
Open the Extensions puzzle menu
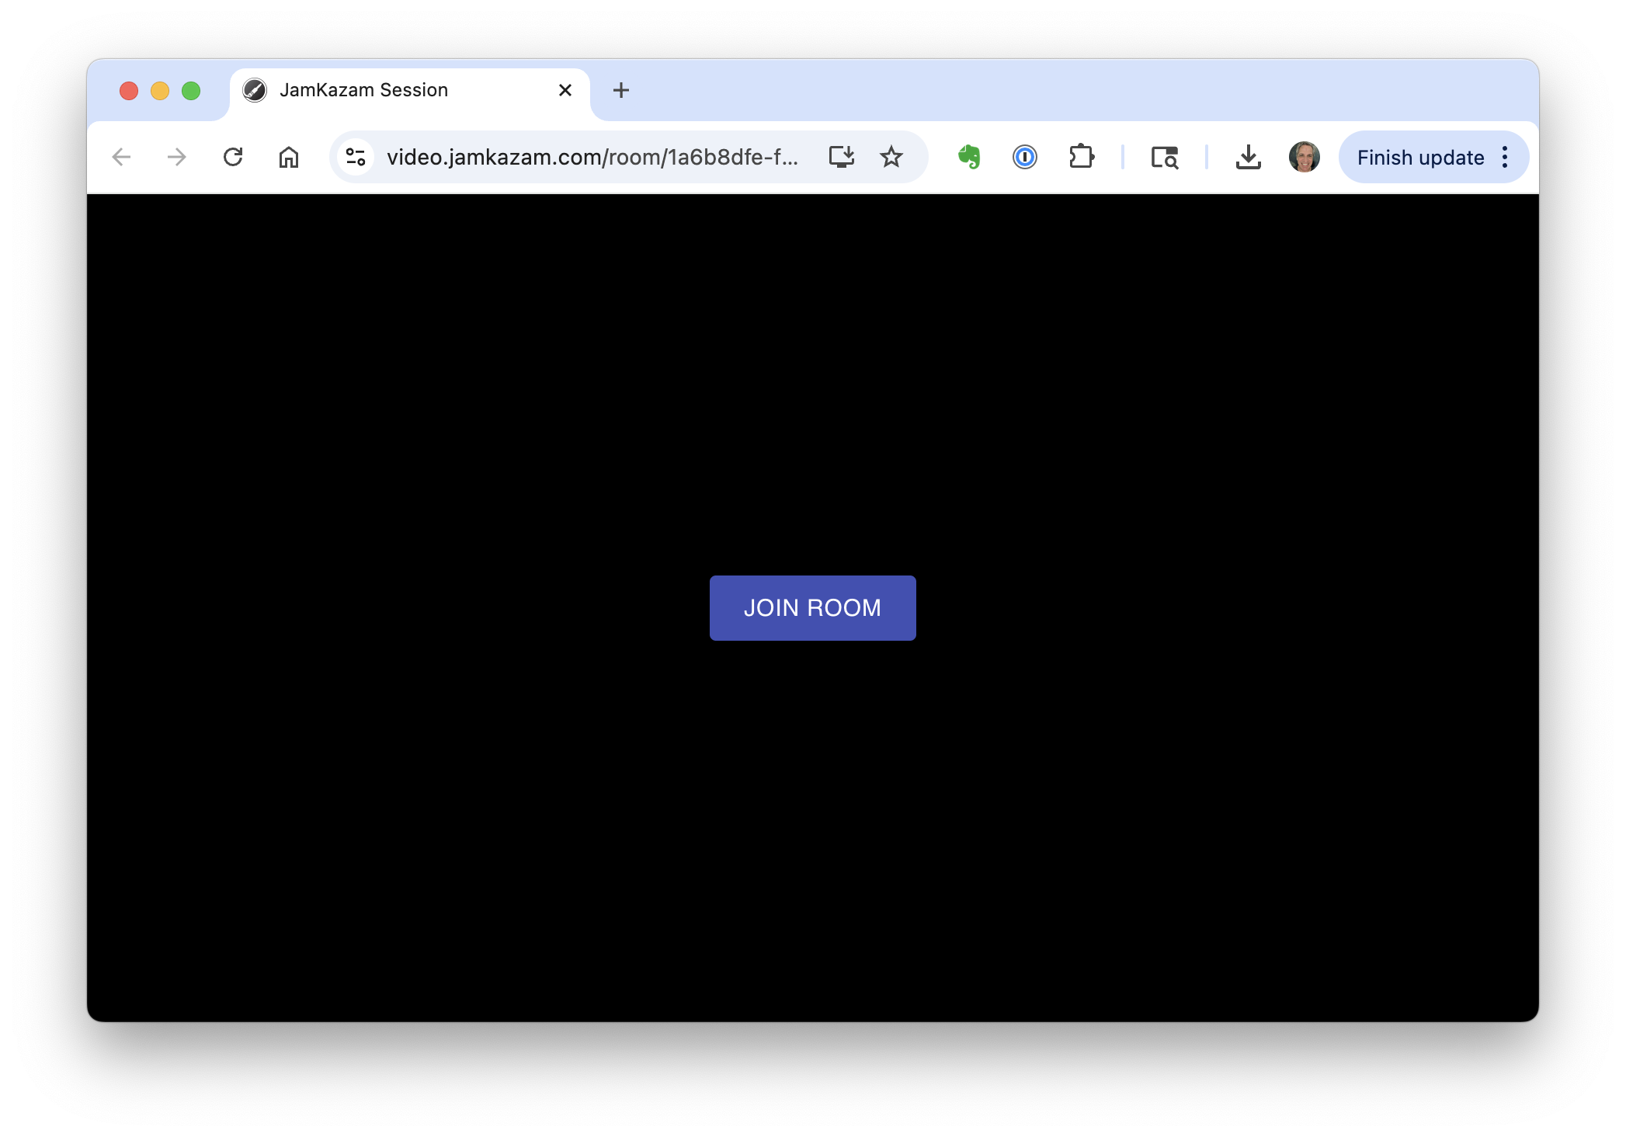pos(1081,157)
